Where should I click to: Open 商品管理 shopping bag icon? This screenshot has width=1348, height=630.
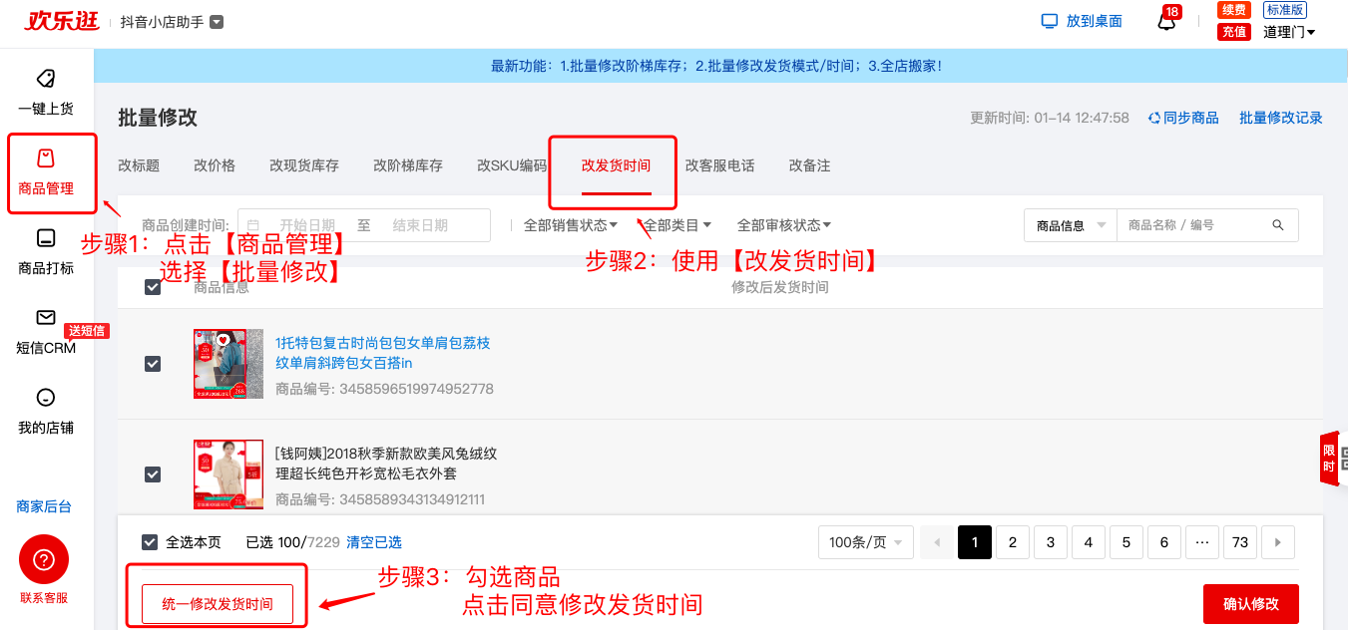(x=46, y=158)
